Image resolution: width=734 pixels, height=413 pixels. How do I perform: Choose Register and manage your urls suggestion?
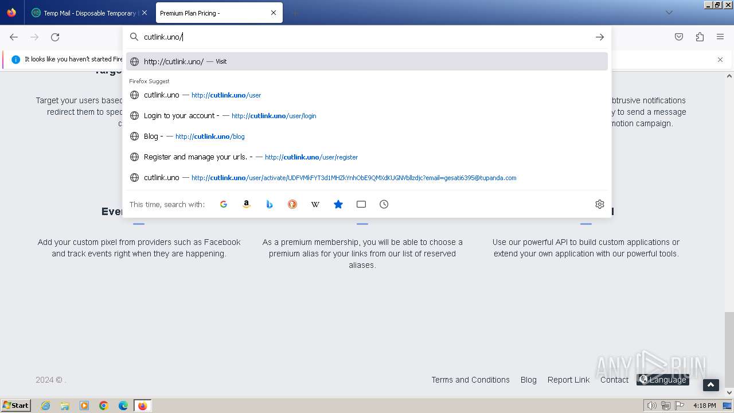click(x=367, y=157)
